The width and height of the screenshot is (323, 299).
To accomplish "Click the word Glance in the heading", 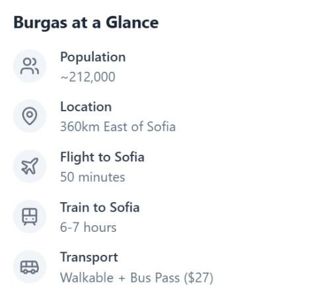I will 132,22.
